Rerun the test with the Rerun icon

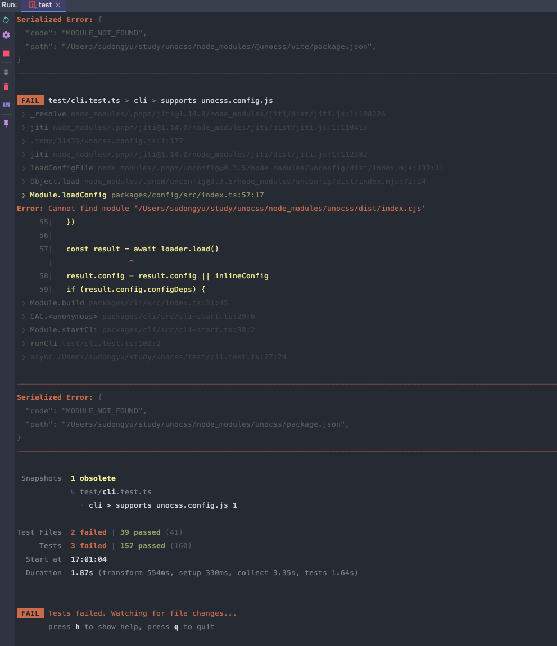[6, 20]
